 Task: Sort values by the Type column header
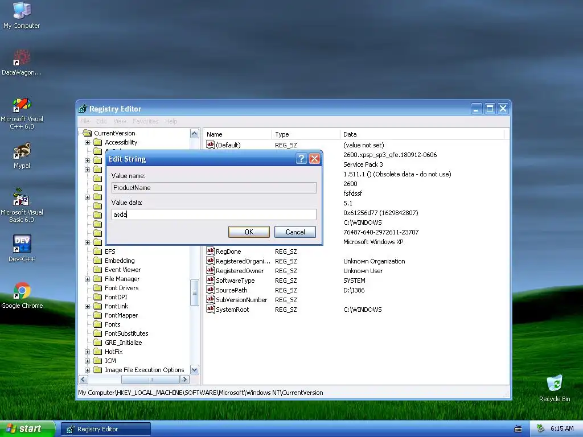[306, 134]
